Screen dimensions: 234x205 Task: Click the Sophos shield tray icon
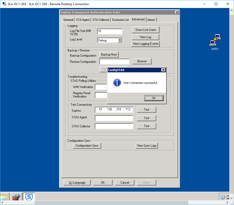tap(222, 197)
